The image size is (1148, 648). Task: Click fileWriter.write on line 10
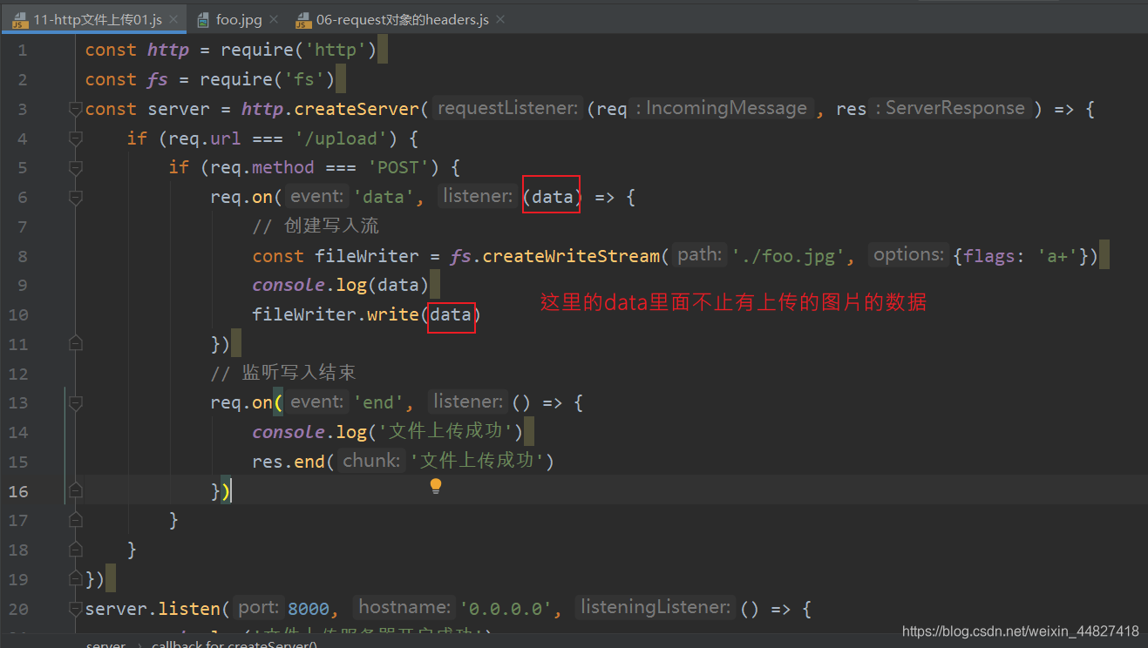pyautogui.click(x=336, y=314)
